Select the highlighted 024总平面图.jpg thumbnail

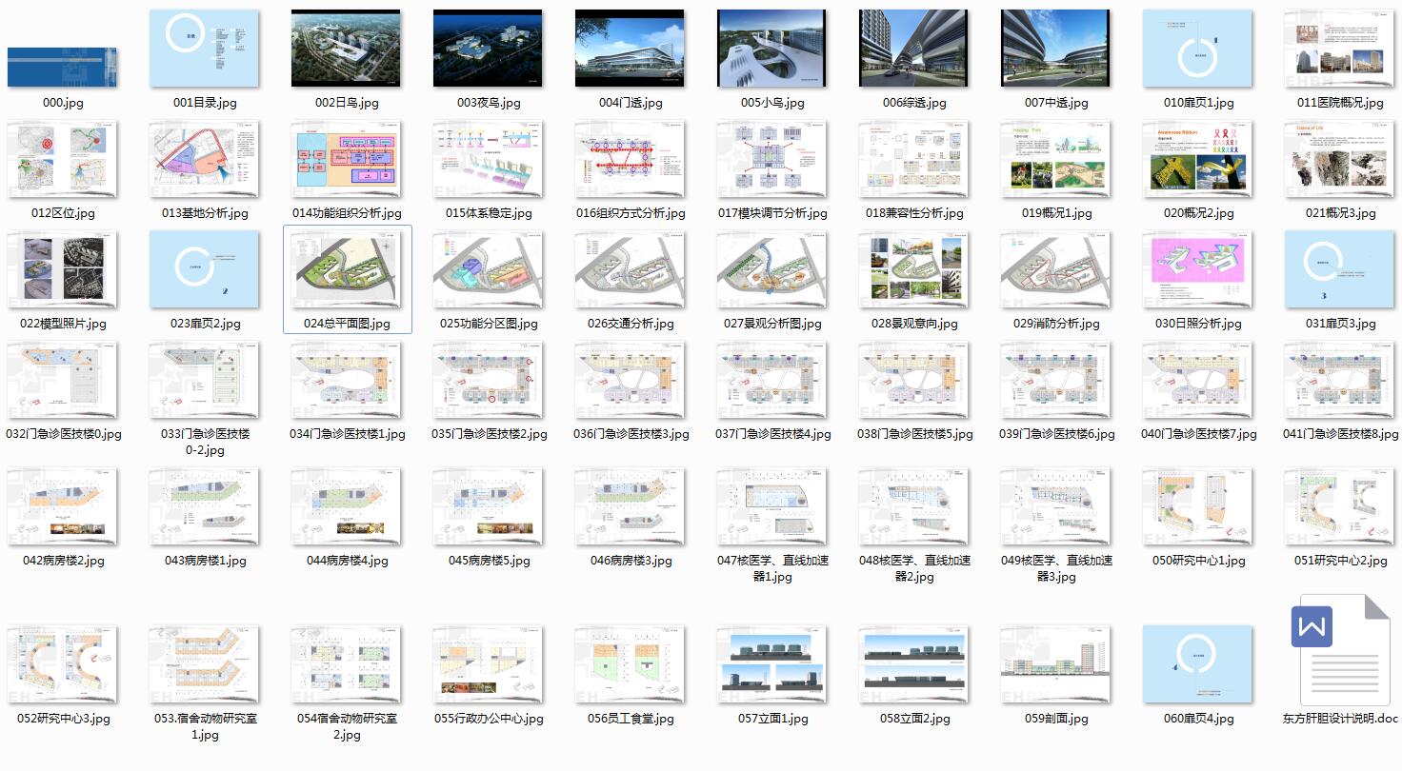[x=347, y=269]
